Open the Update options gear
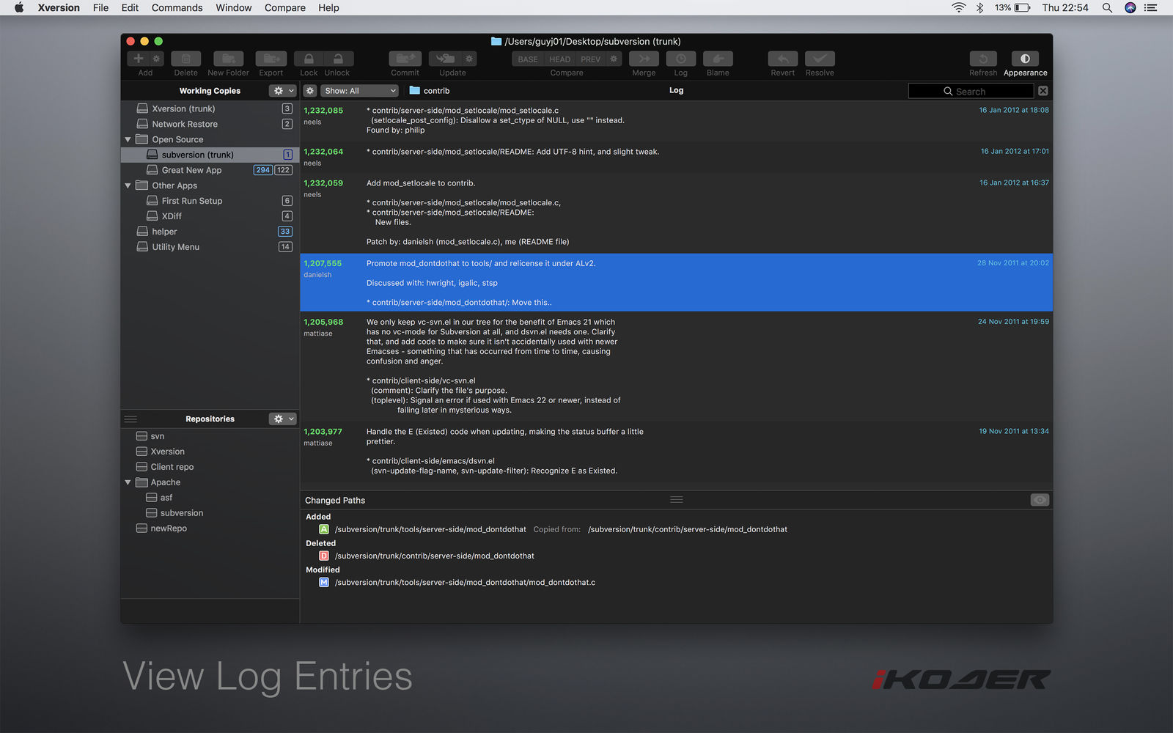This screenshot has width=1173, height=733. (x=469, y=59)
